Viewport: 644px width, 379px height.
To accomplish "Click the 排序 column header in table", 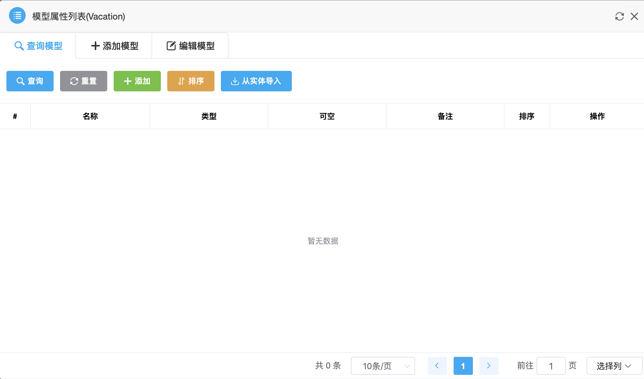I will pos(527,116).
